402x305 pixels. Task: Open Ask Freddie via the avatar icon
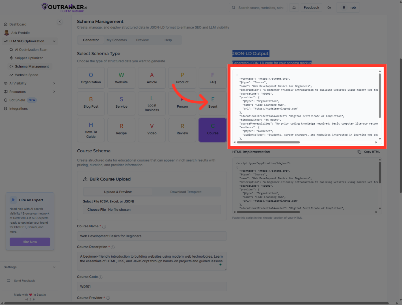[7, 33]
